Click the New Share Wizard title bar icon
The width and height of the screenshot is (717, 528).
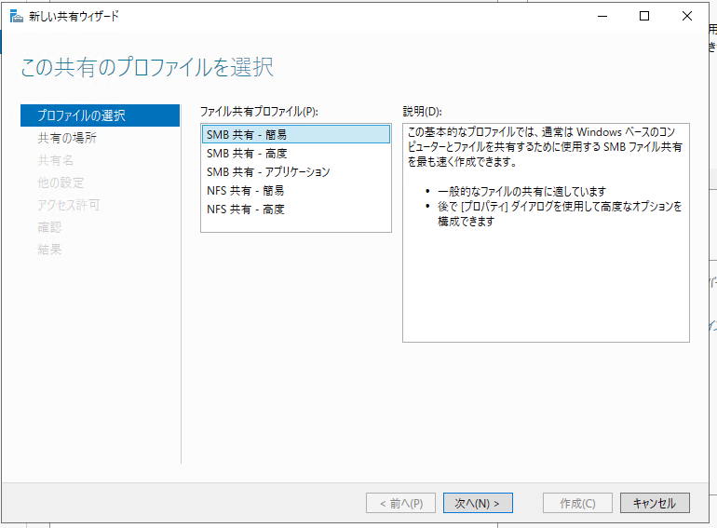(16, 17)
